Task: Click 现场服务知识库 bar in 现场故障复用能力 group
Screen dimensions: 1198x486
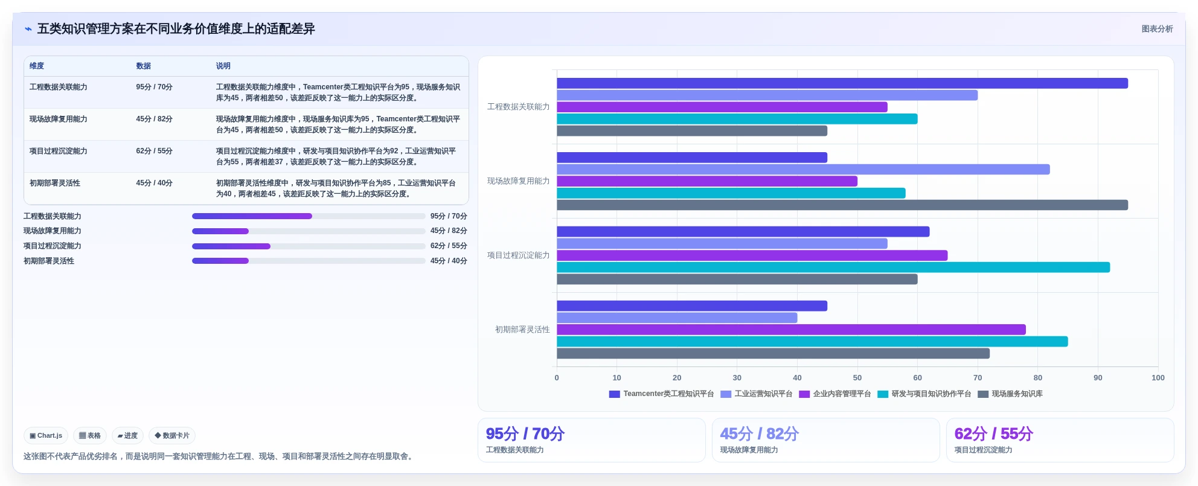Action: (842, 205)
